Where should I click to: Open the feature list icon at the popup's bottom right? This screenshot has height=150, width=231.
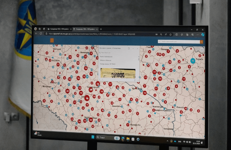point(135,80)
